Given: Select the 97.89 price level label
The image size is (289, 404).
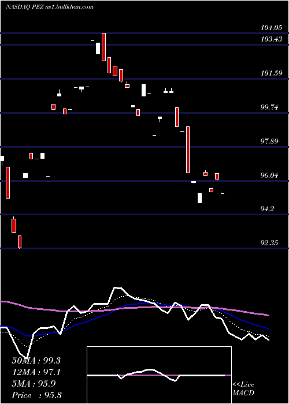Looking at the screenshot, I should click(269, 141).
